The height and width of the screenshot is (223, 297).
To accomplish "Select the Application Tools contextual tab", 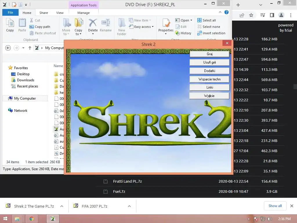I will [x=84, y=5].
